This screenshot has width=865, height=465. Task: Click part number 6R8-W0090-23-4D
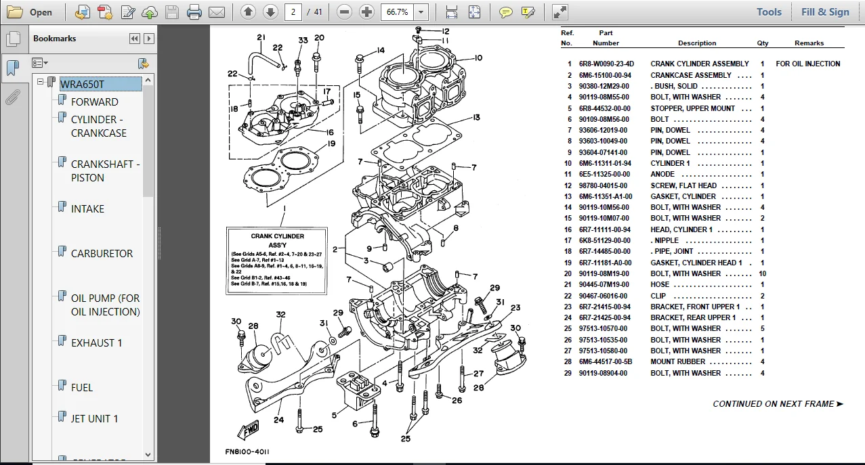click(x=606, y=64)
